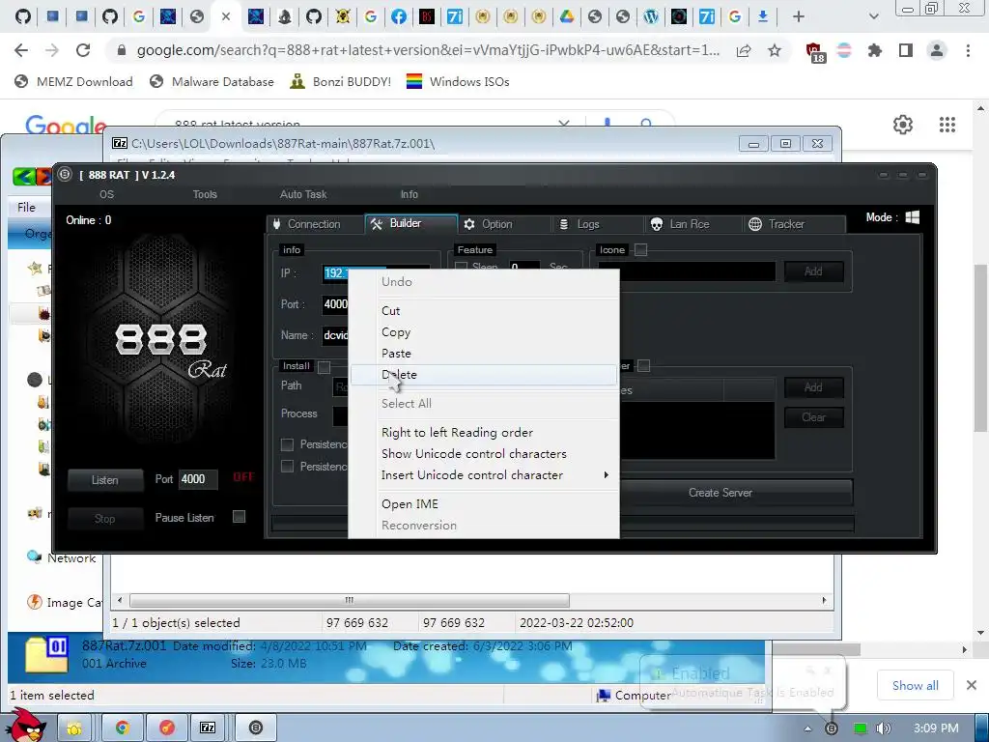Open the Facebook browser tab

(399, 17)
